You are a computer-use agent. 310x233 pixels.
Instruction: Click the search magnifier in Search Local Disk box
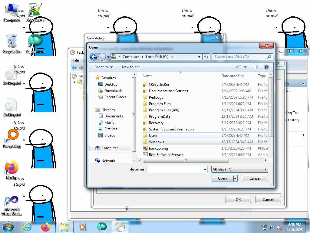tap(269, 57)
